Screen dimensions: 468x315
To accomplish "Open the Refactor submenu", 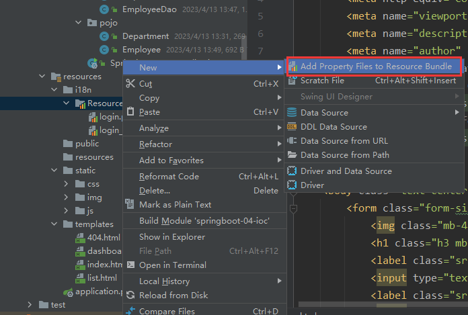I will (155, 144).
